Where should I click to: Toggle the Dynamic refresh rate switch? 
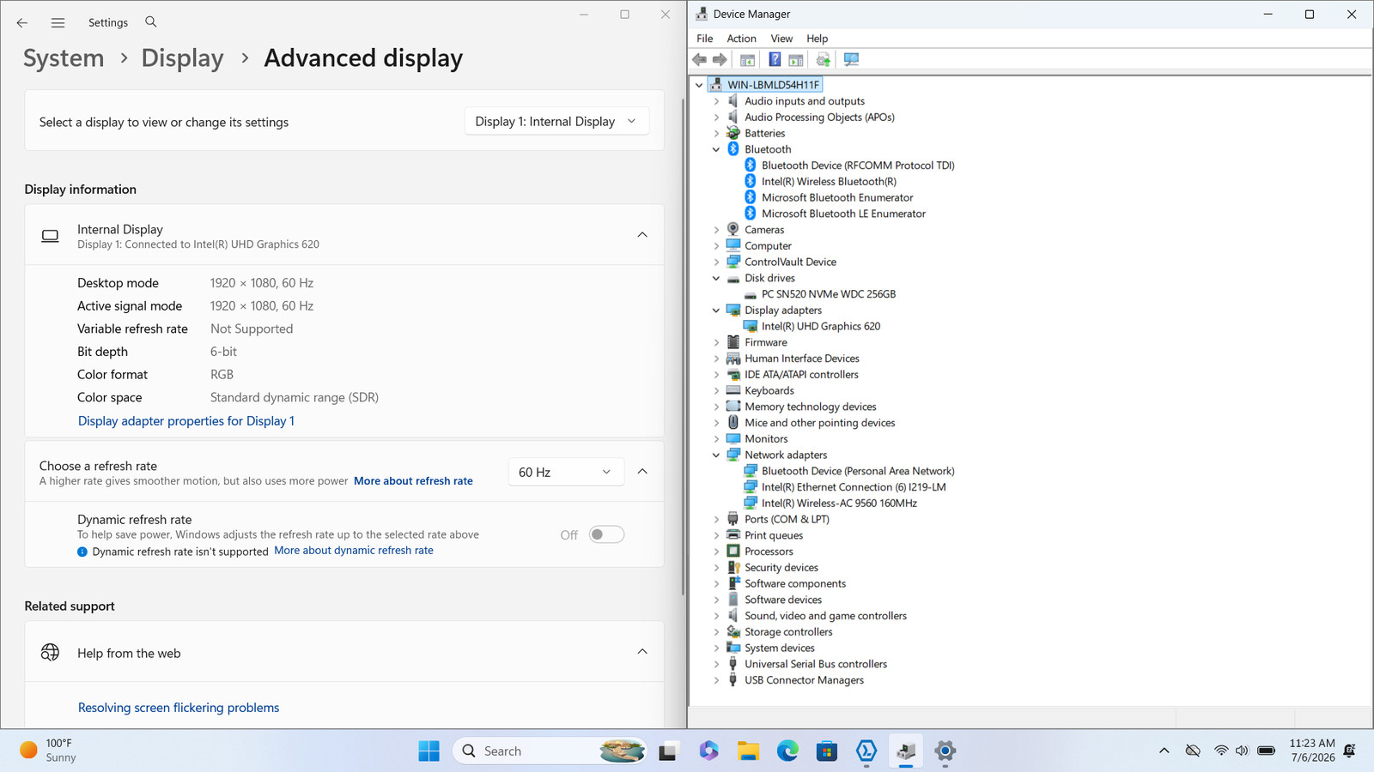(606, 534)
